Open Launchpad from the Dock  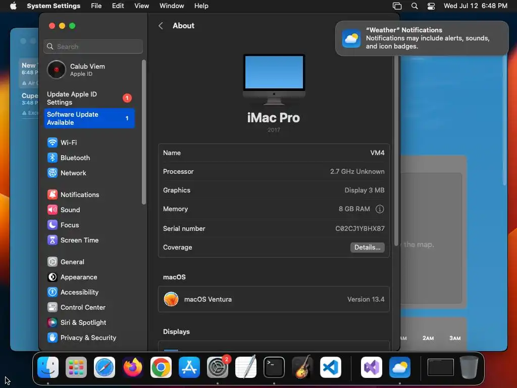pos(76,367)
